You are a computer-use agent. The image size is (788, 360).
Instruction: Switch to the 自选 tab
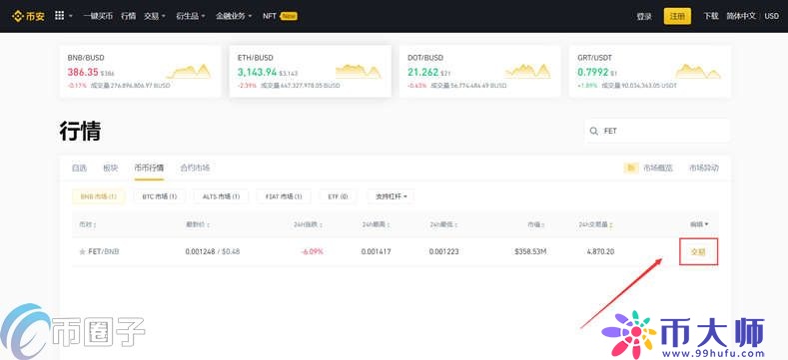80,169
